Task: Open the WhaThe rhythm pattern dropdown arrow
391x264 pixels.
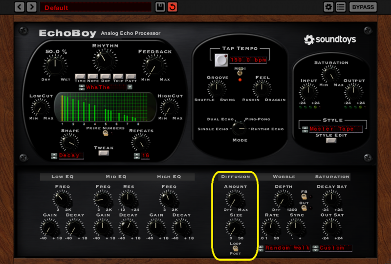Action: tap(130, 87)
